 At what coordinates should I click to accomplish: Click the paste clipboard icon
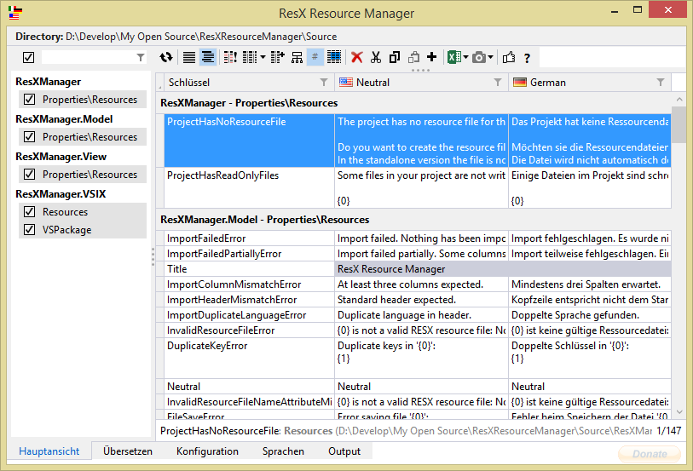(x=413, y=57)
